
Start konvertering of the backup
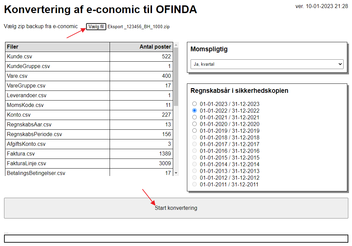coord(176,208)
